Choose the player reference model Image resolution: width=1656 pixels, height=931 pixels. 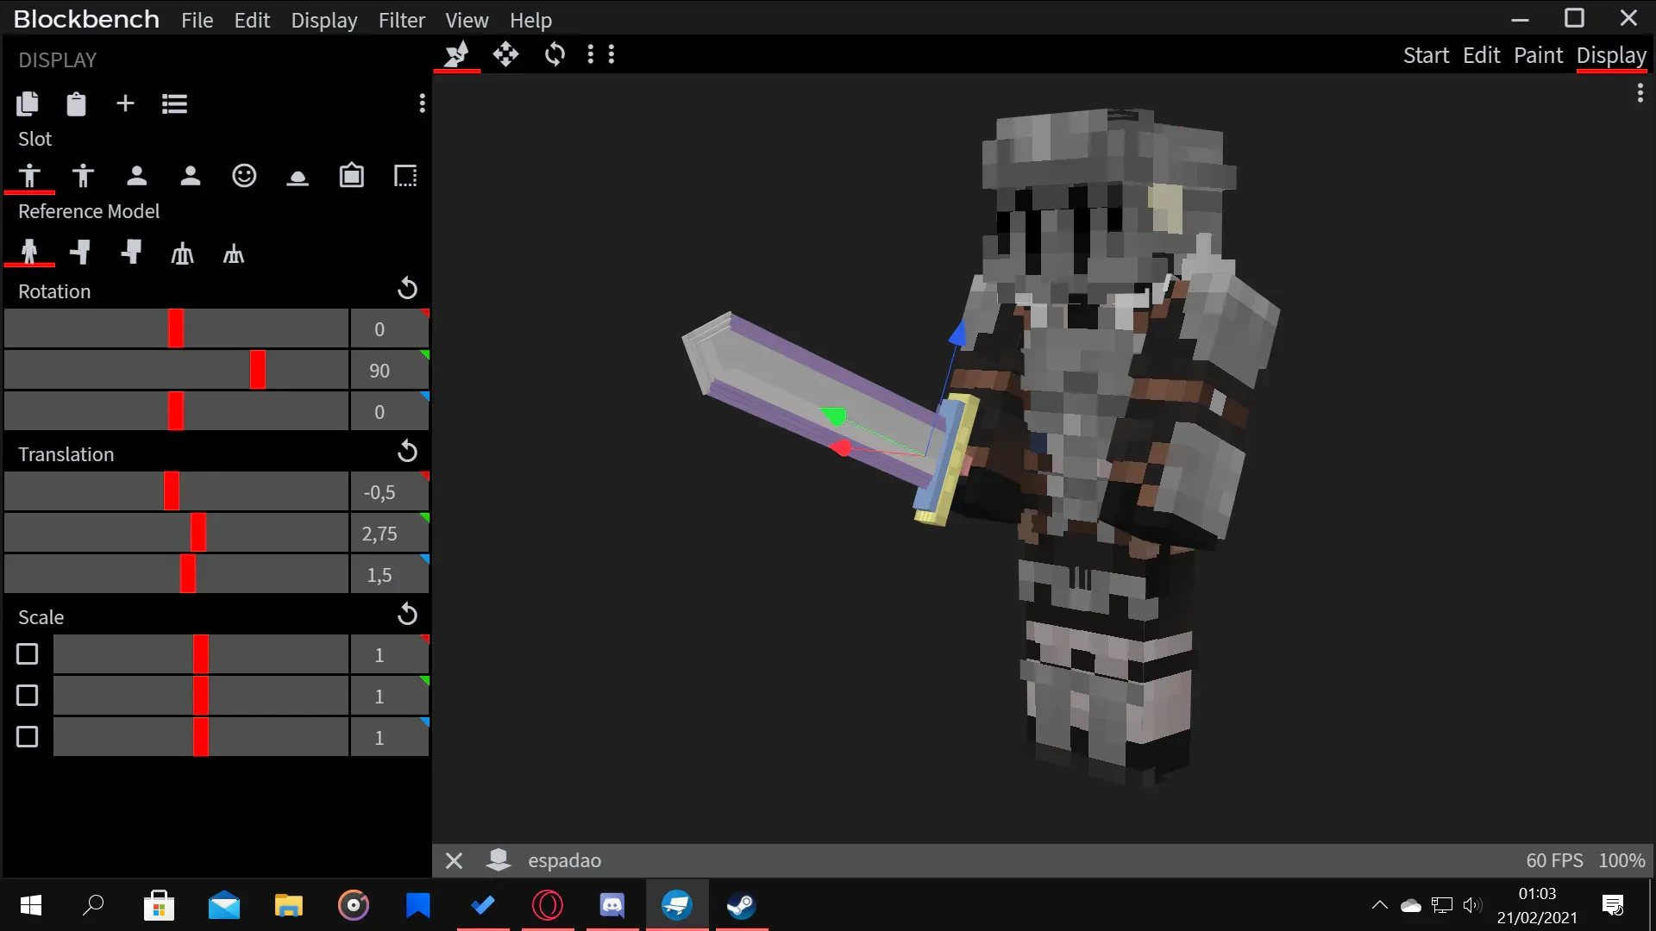(x=29, y=253)
